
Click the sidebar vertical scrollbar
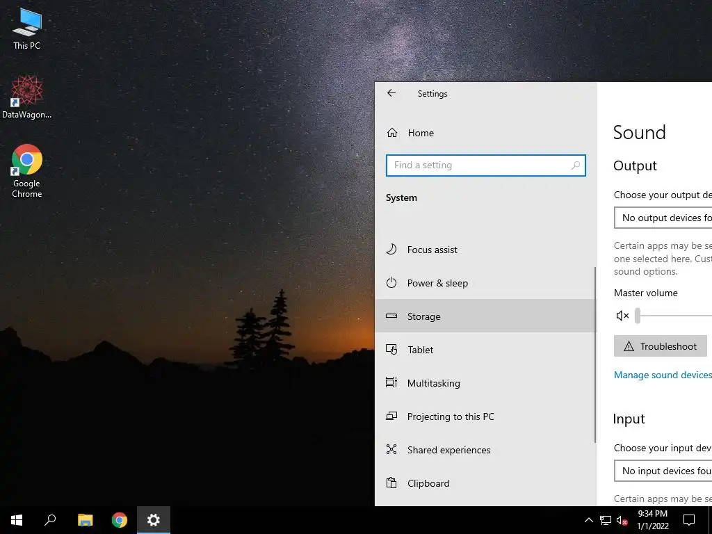point(595,355)
